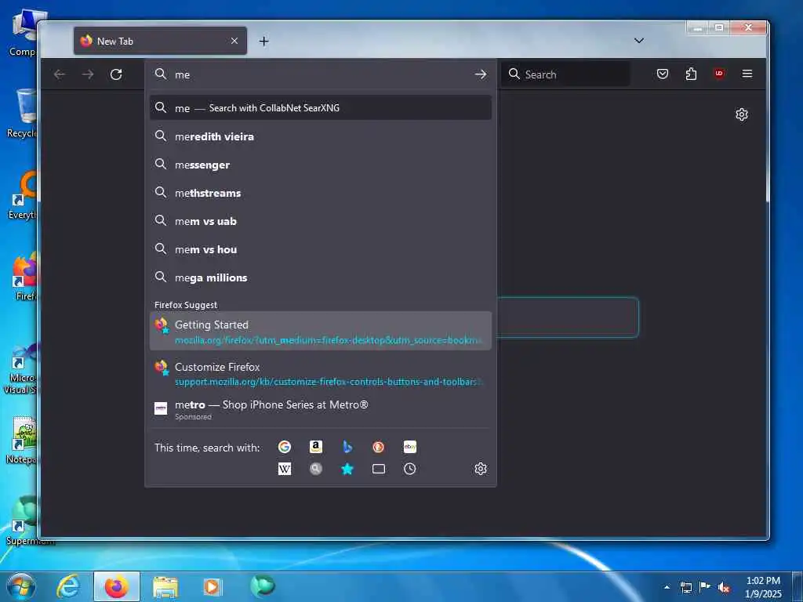Search this time with Google
This screenshot has height=602, width=803.
point(285,447)
